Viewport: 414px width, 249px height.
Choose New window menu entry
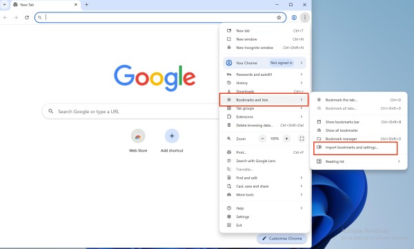point(265,39)
